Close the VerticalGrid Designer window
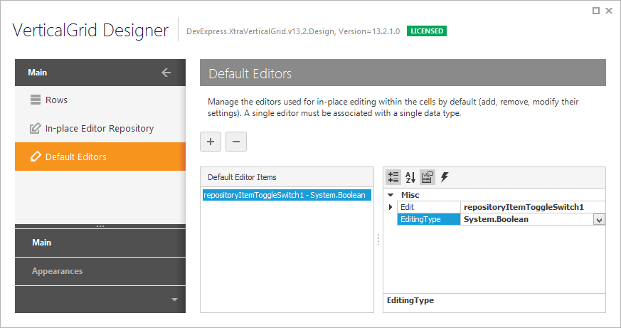 (609, 11)
